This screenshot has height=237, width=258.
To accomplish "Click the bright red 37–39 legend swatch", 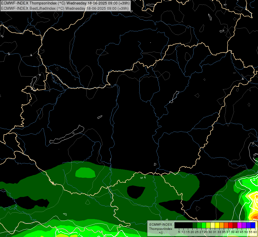I will point(231,225).
